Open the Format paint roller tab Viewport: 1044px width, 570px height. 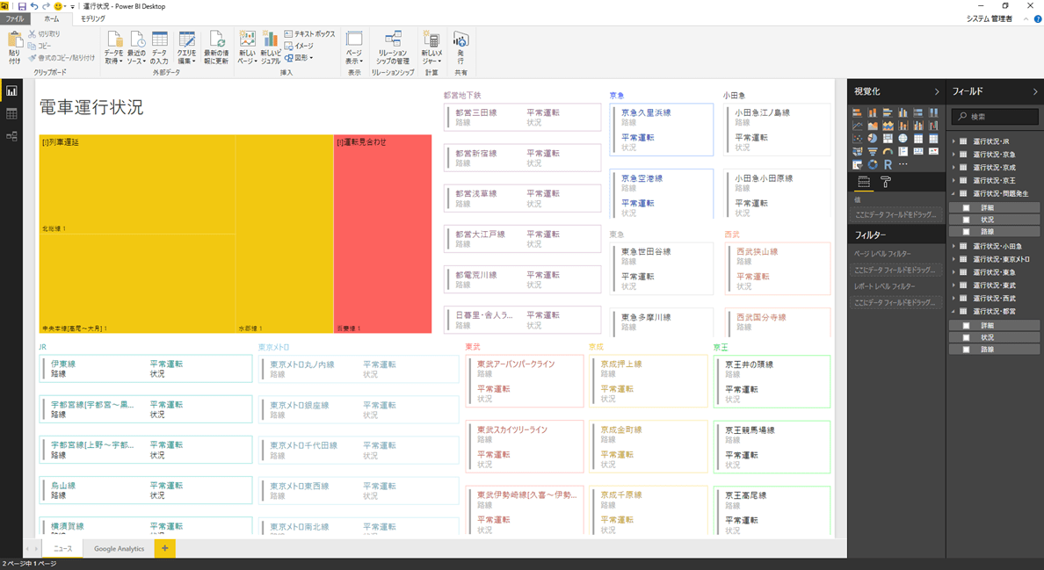886,182
